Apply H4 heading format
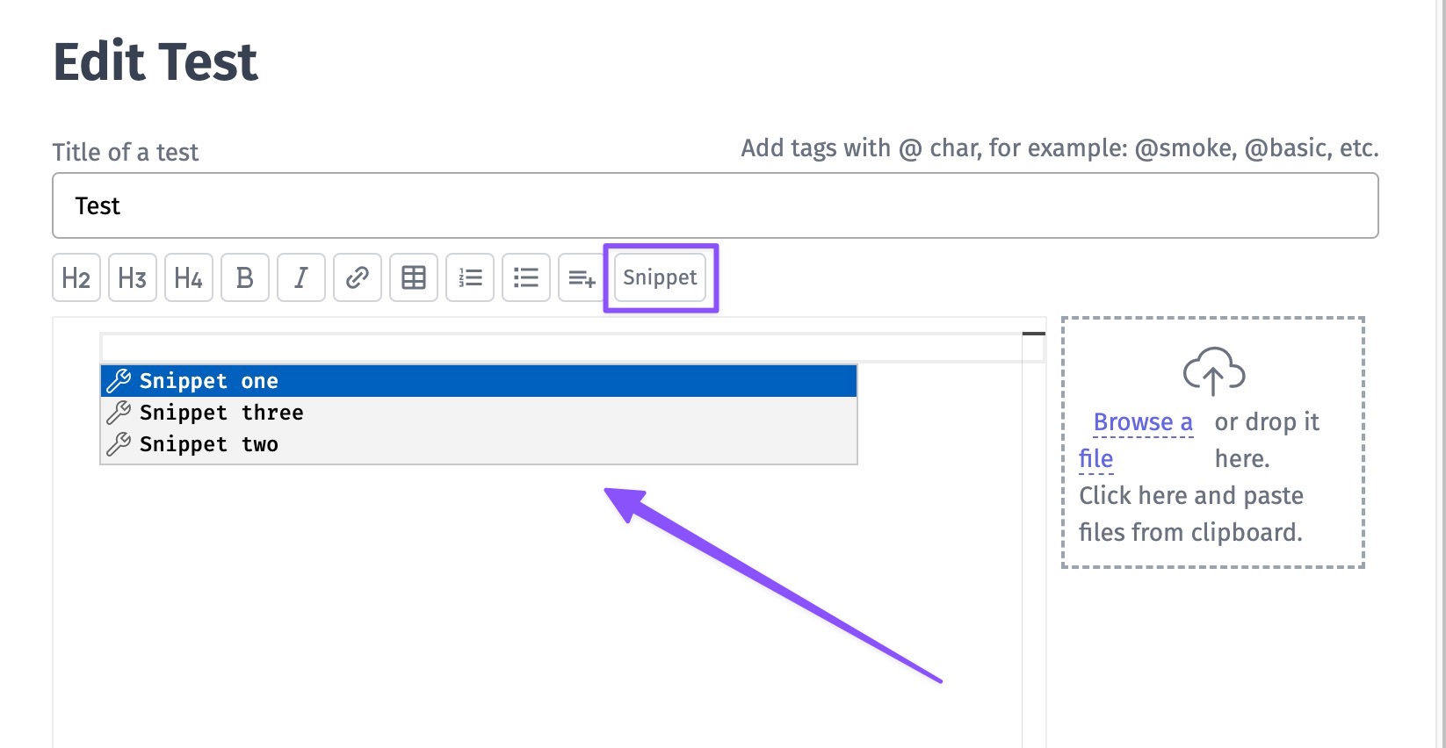The width and height of the screenshot is (1446, 748). (x=189, y=278)
